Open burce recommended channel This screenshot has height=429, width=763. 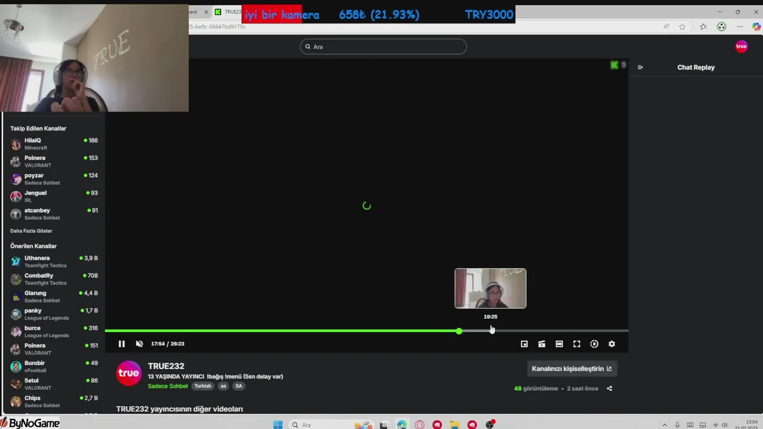[x=54, y=331]
